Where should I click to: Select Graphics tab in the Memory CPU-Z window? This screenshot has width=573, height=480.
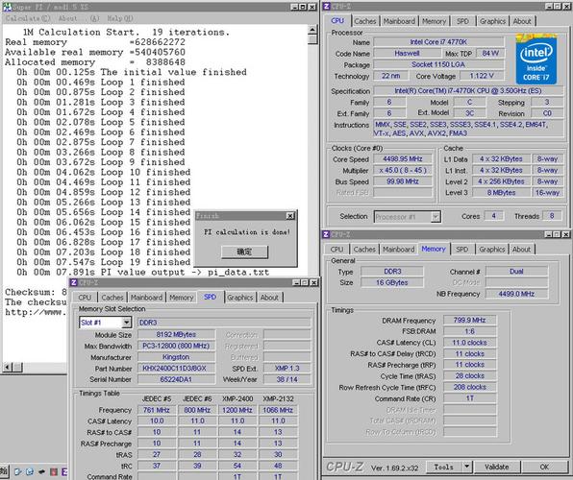coord(491,250)
